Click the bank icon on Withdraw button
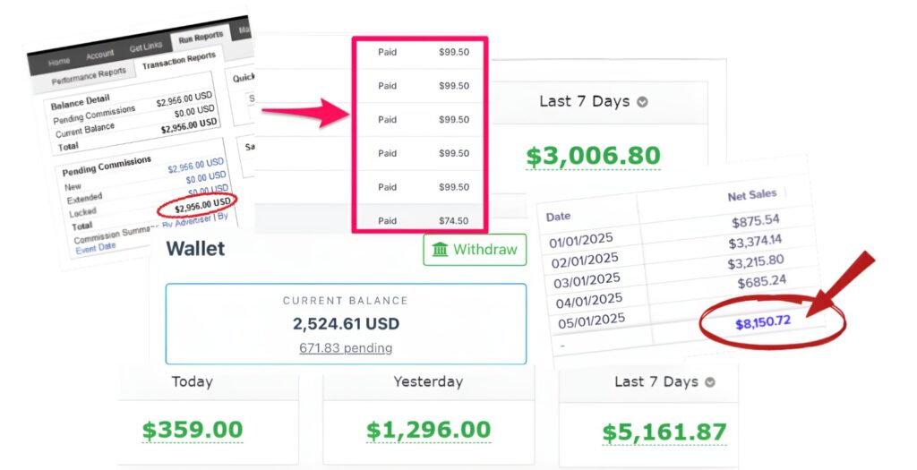 pos(440,250)
